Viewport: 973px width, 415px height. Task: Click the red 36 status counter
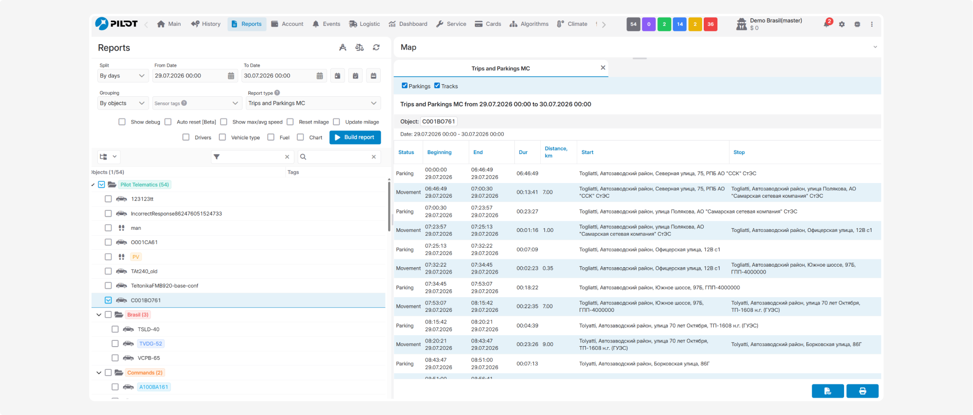pos(711,24)
